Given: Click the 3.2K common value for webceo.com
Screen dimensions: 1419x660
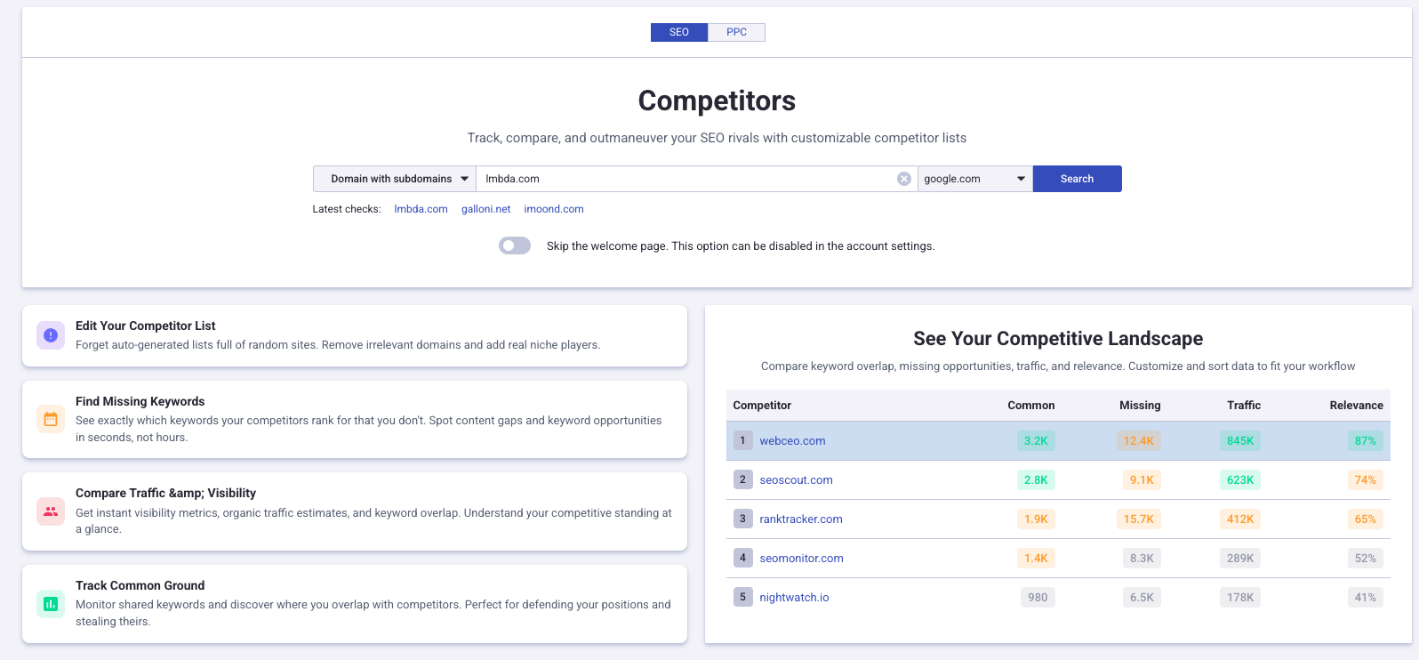Looking at the screenshot, I should tap(1036, 440).
